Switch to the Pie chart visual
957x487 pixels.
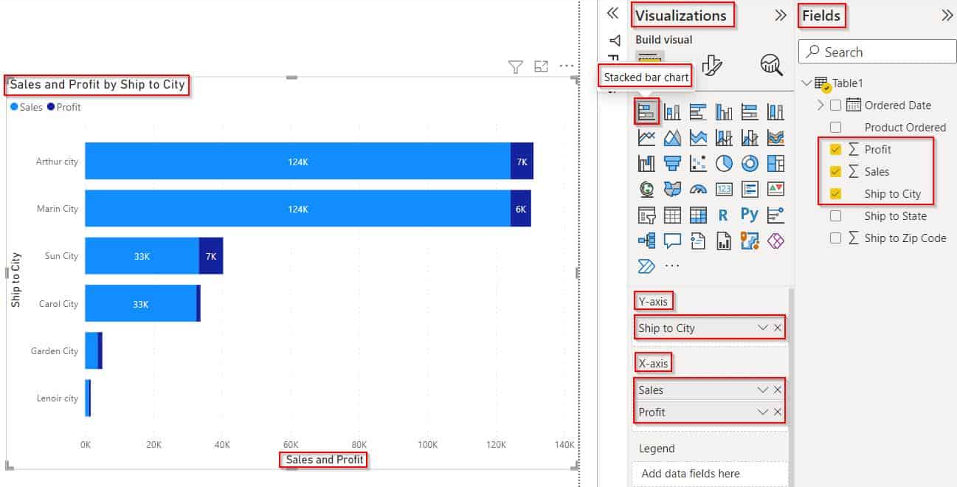[x=724, y=163]
